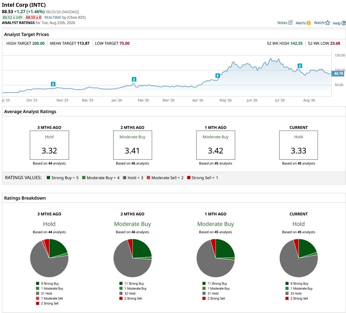Click the Alerts link
Image resolution: width=346 pixels, height=313 pixels.
point(301,23)
